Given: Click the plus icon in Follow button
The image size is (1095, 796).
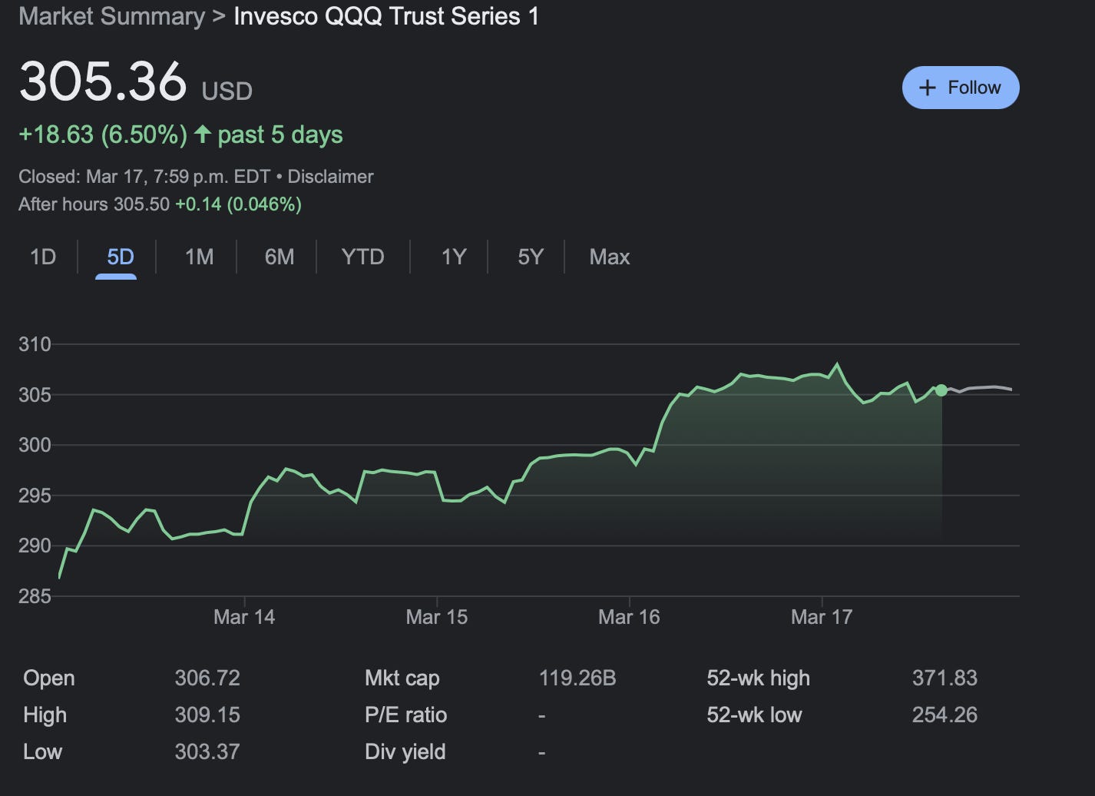Looking at the screenshot, I should [928, 88].
